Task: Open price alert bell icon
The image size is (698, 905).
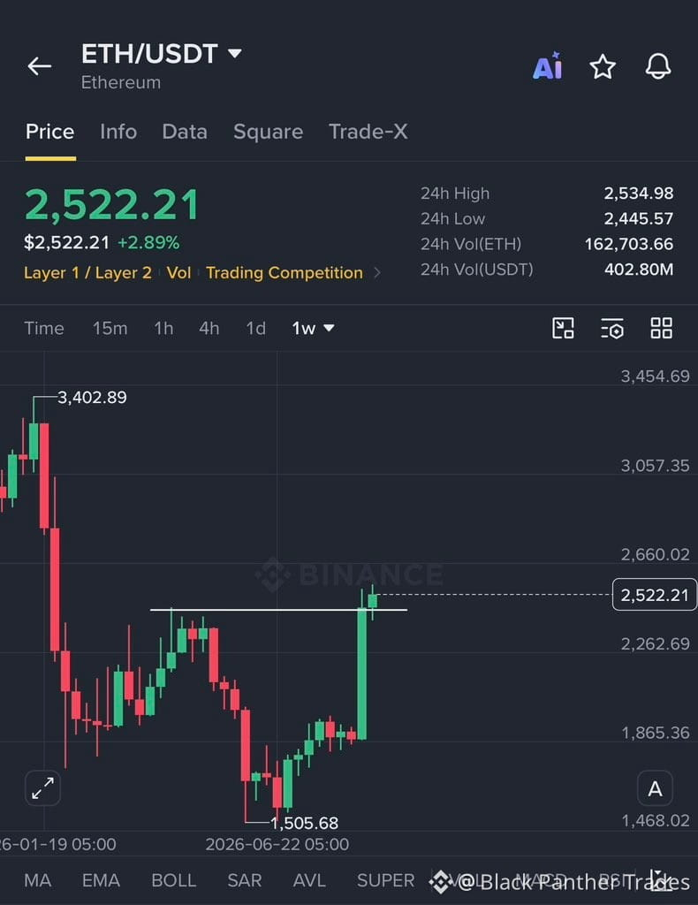Action: 658,65
